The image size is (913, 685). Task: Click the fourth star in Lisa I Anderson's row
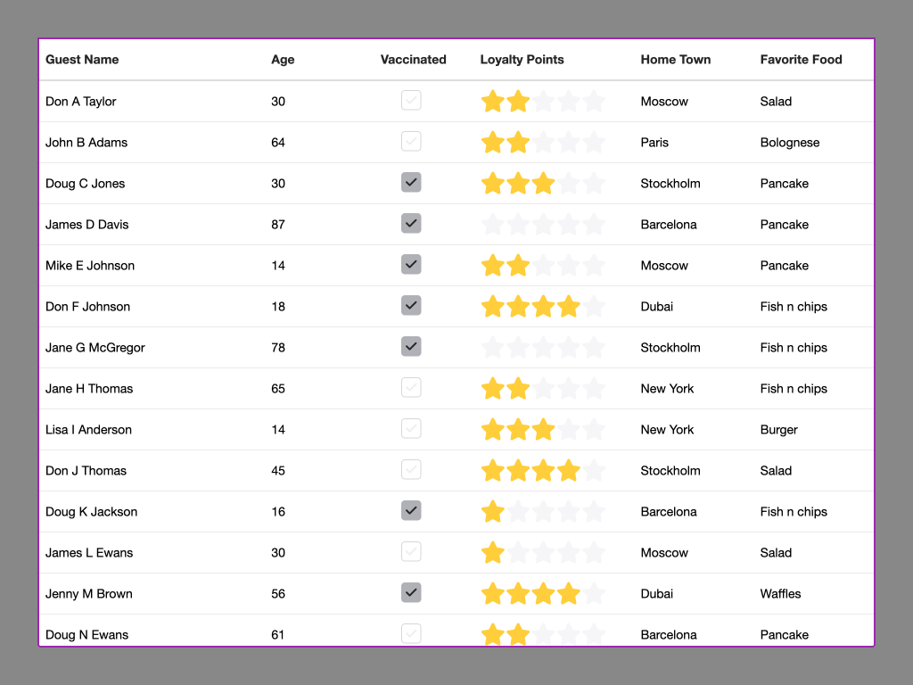tap(569, 430)
